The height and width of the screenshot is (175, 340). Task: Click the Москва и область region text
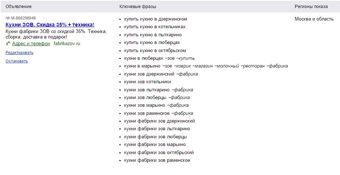point(314,19)
